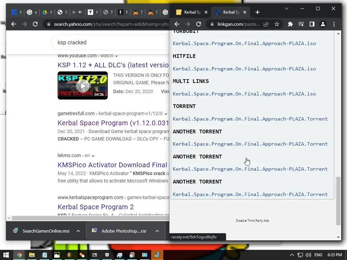
Task: Expand SearchGamesOnline.msi download options chevron
Action: point(78,231)
